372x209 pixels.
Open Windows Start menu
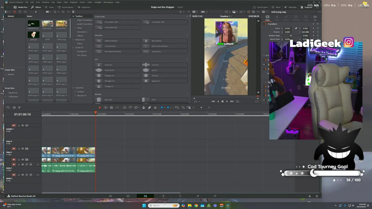pyautogui.click(x=144, y=206)
